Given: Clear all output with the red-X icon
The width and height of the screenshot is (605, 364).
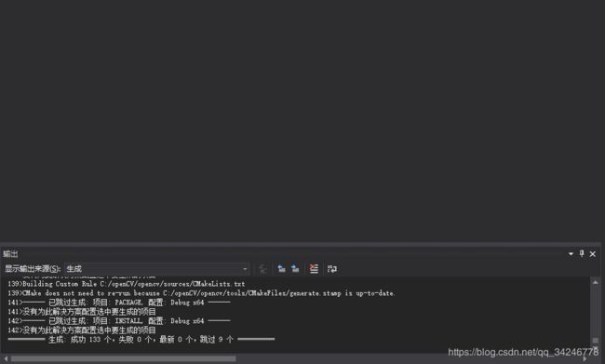Looking at the screenshot, I should tap(314, 269).
